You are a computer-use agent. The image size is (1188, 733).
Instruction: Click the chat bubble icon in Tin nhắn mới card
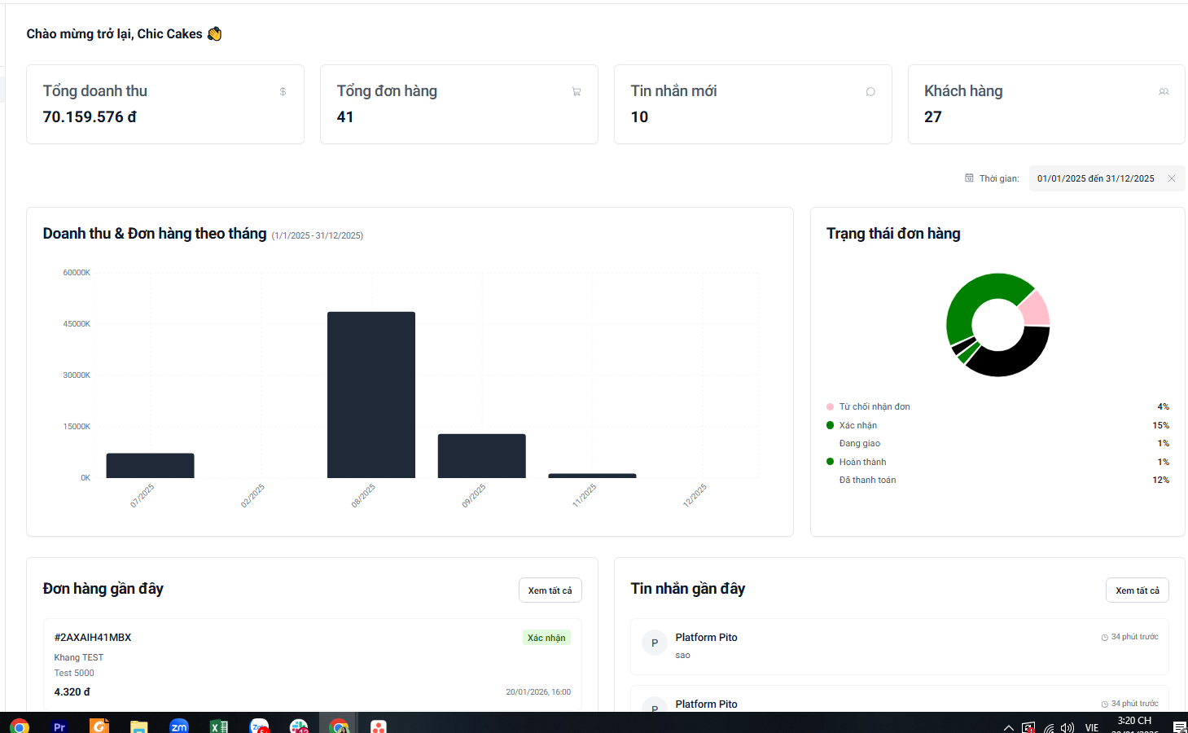[870, 92]
